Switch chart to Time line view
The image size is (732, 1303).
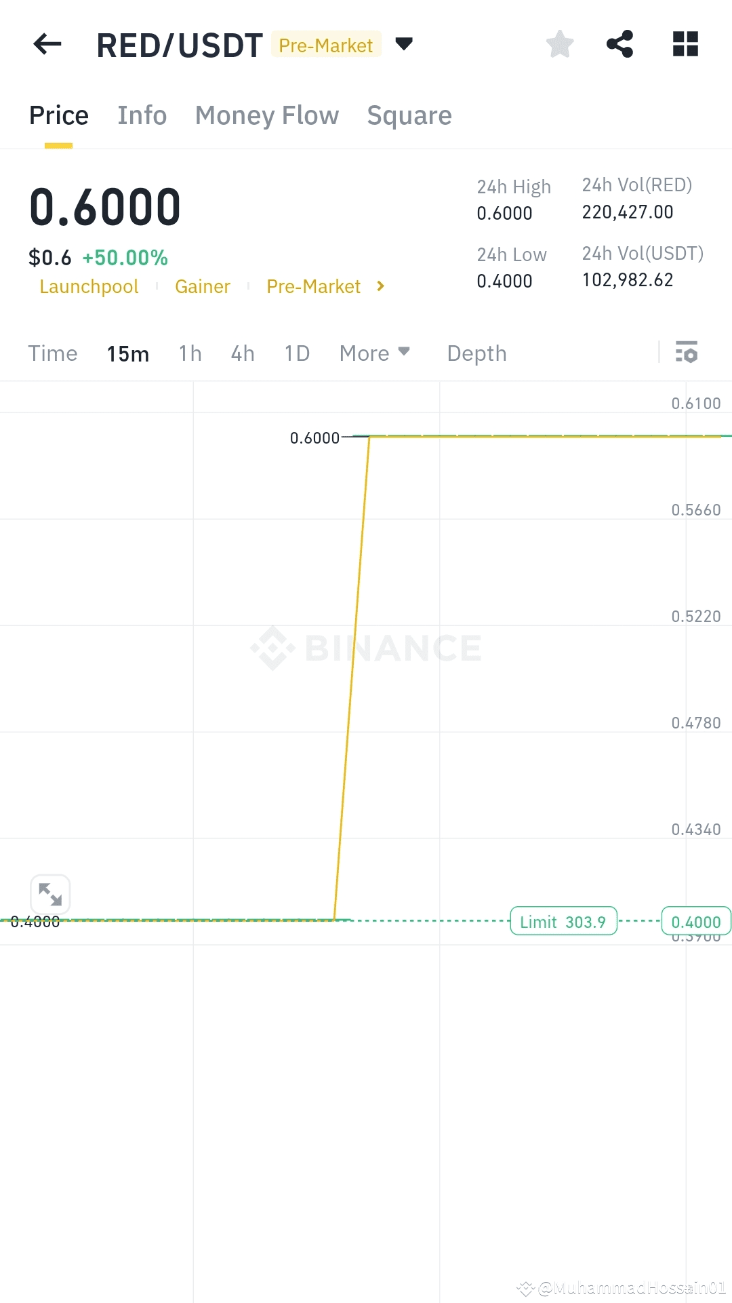point(53,353)
